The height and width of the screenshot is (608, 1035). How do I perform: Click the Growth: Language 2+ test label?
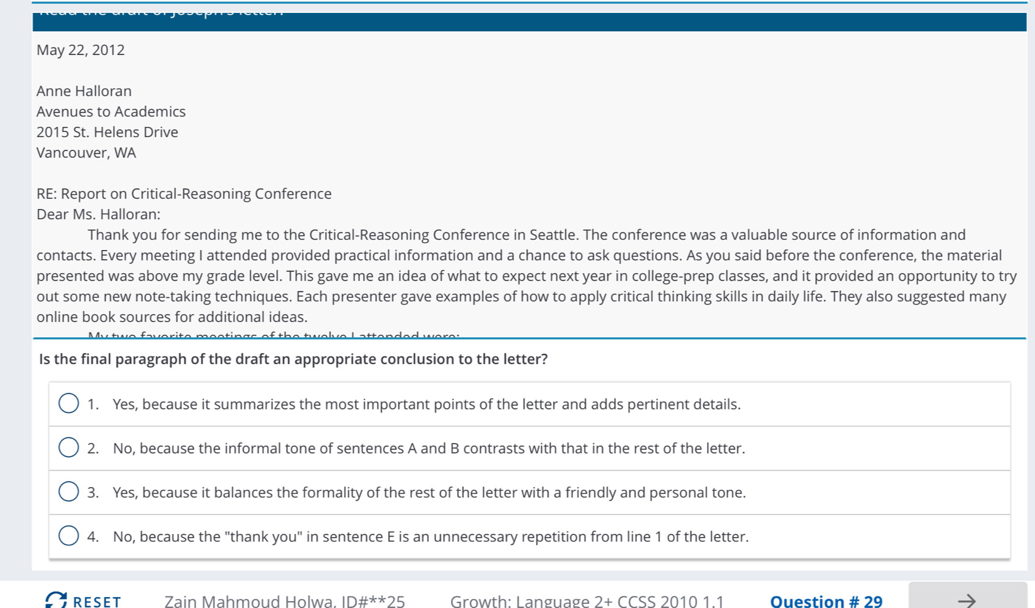point(587,601)
